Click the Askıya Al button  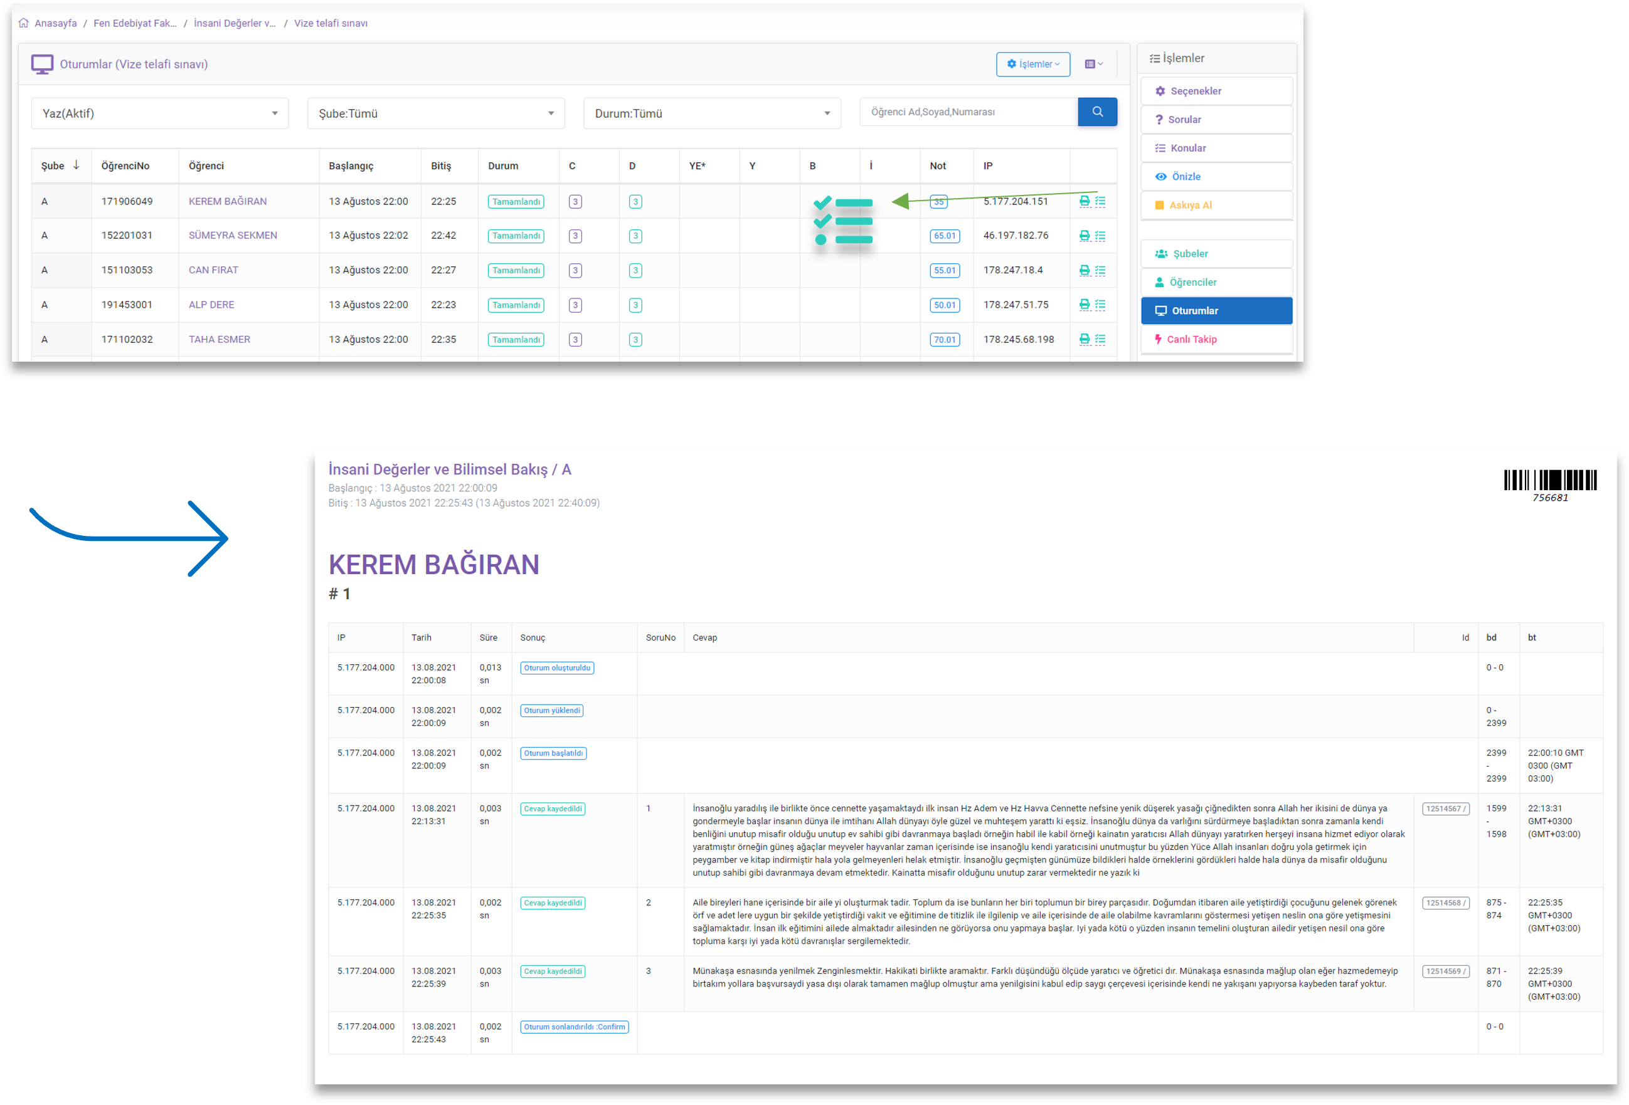tap(1216, 205)
